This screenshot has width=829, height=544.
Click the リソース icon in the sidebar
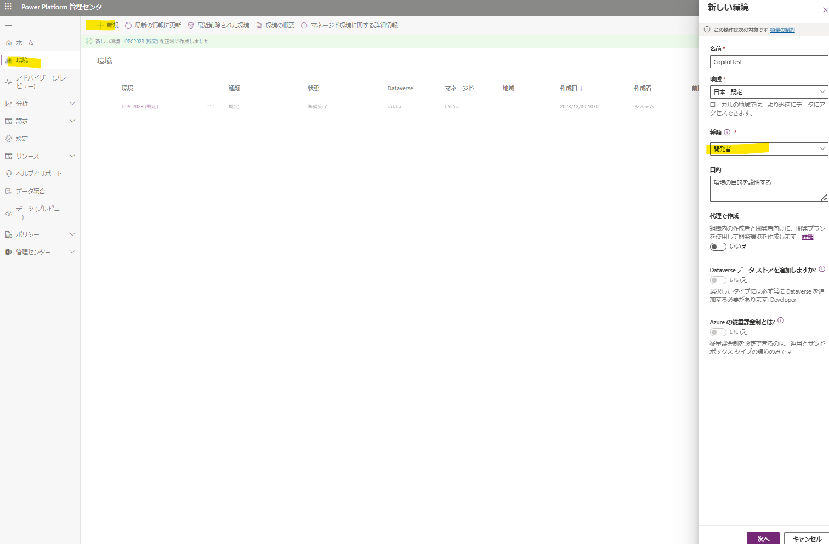[9, 156]
